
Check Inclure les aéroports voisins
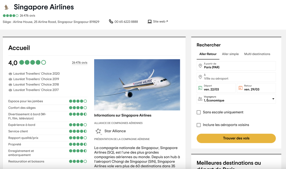tap(199, 126)
